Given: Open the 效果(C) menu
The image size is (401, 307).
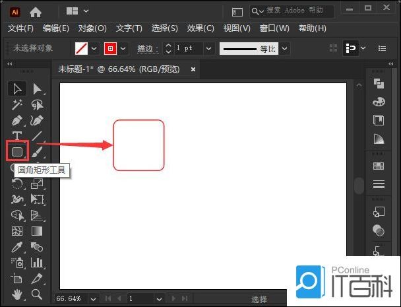Looking at the screenshot, I should click(200, 28).
